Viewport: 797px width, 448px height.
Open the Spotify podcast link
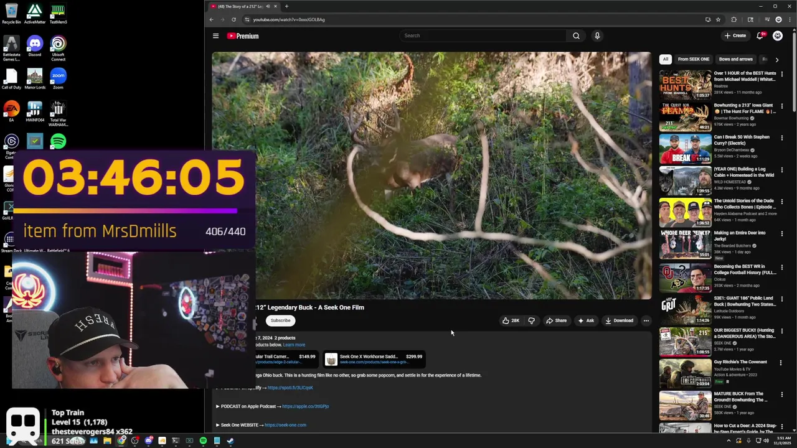click(290, 388)
